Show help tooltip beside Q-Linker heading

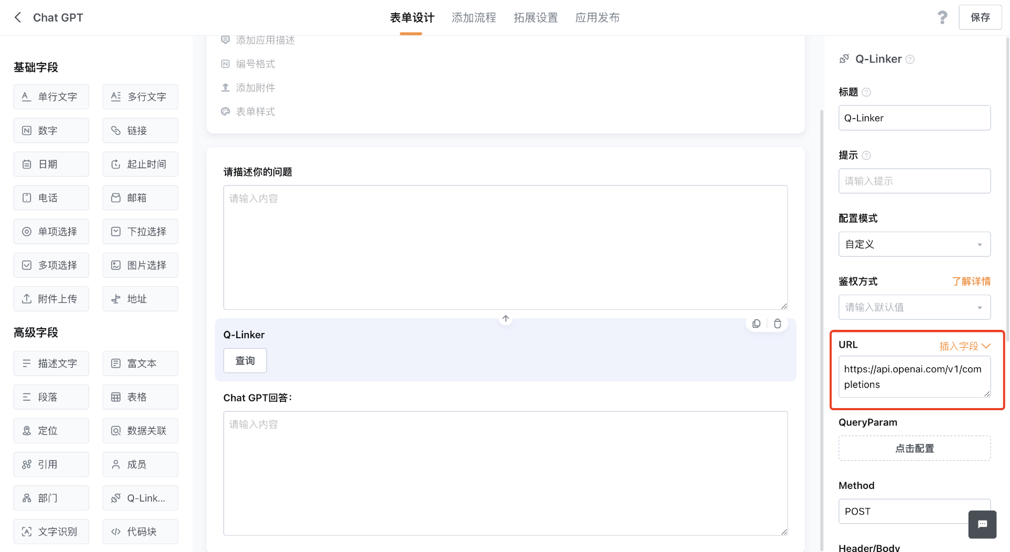pyautogui.click(x=910, y=59)
